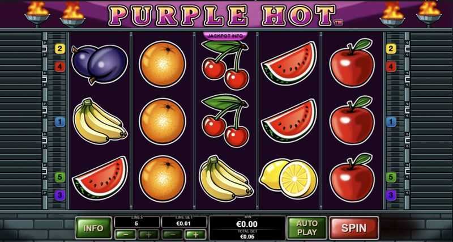Open the green INFO paytable button

click(x=93, y=228)
